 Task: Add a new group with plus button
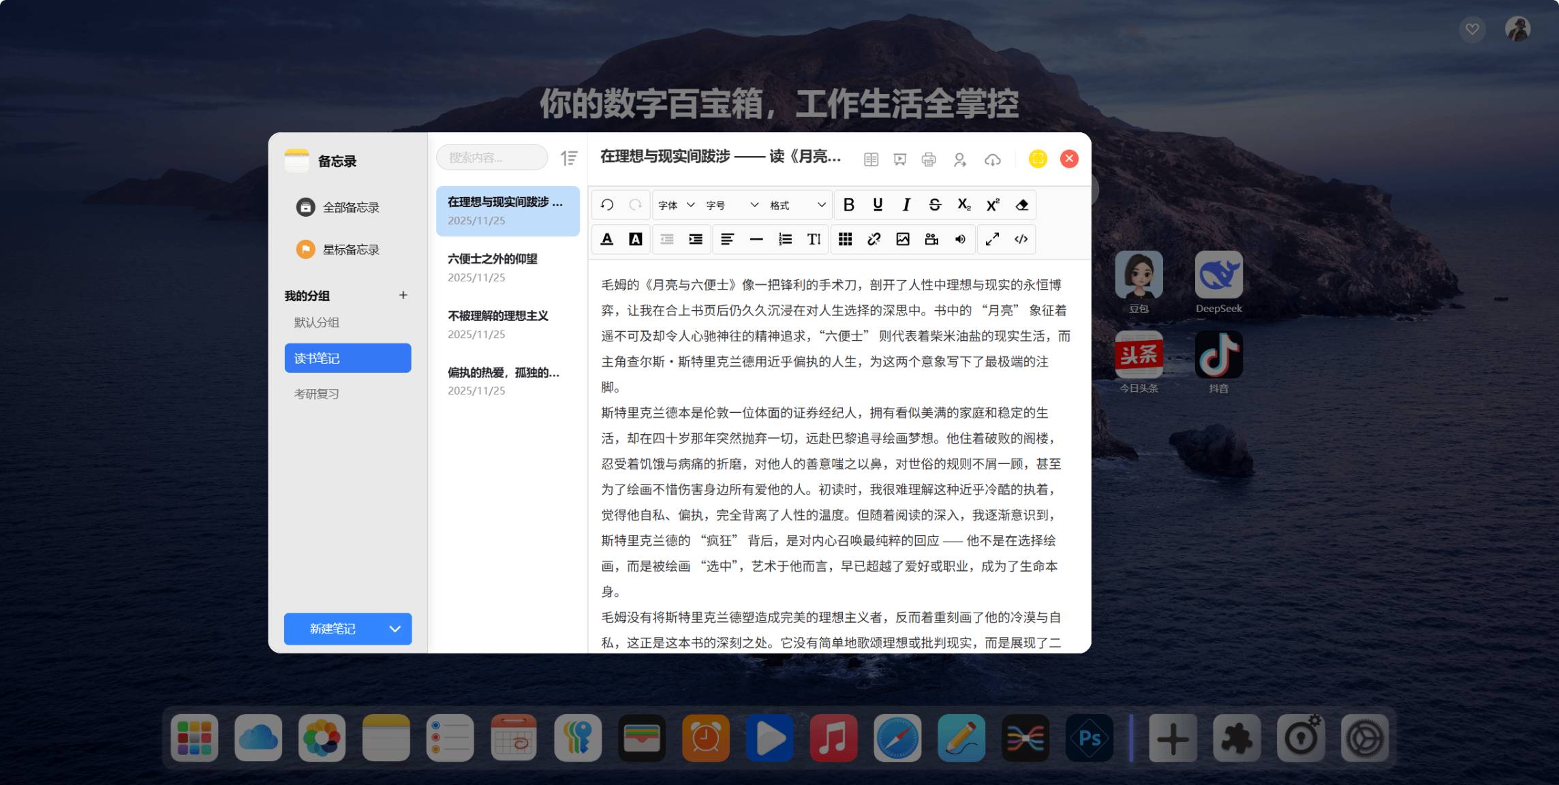pyautogui.click(x=403, y=295)
